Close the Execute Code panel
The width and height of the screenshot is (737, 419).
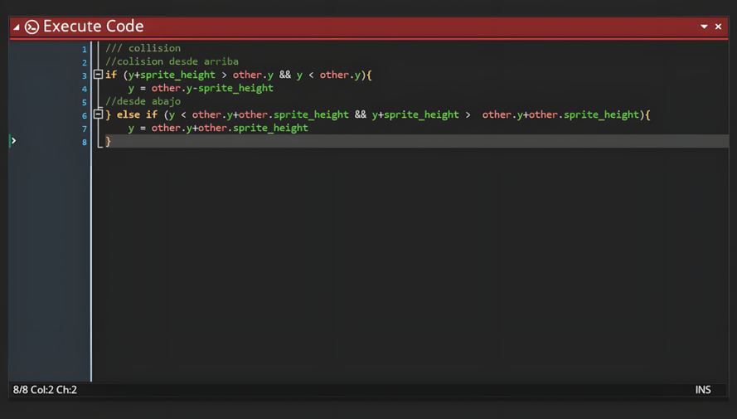pyautogui.click(x=718, y=27)
